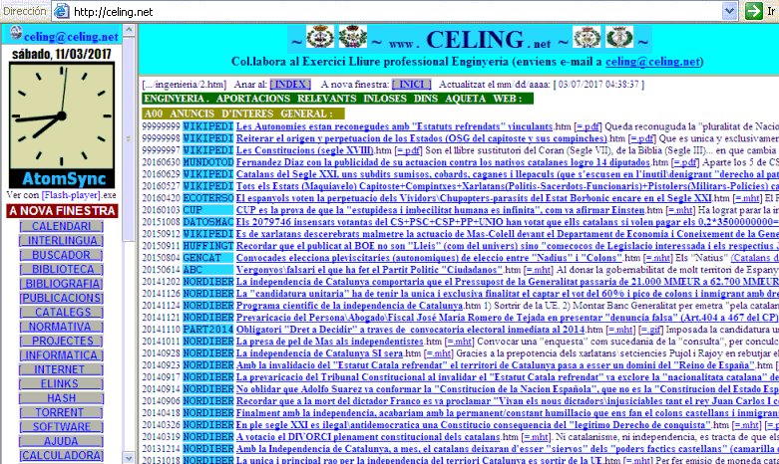This screenshot has height=464, width=779.
Task: Open 'Programa cientific de la independencia' link
Action: coord(349,306)
